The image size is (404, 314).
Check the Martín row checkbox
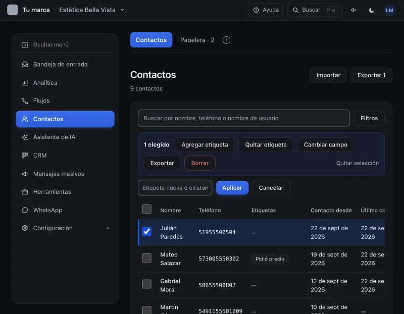click(x=147, y=310)
